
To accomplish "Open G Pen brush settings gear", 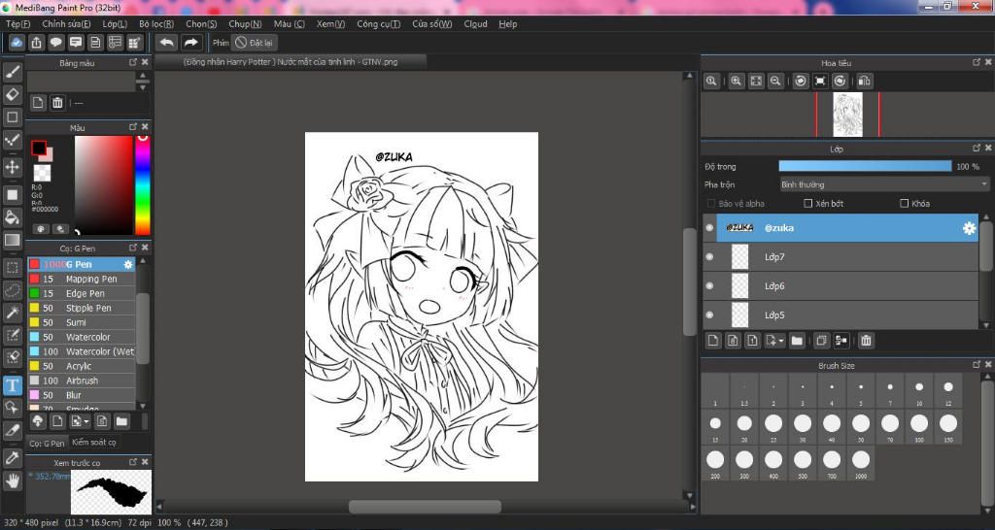I will pos(128,264).
